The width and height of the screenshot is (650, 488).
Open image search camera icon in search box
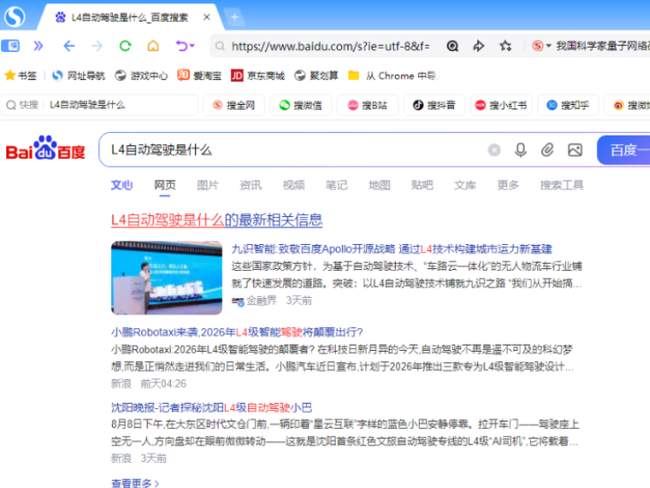point(574,150)
